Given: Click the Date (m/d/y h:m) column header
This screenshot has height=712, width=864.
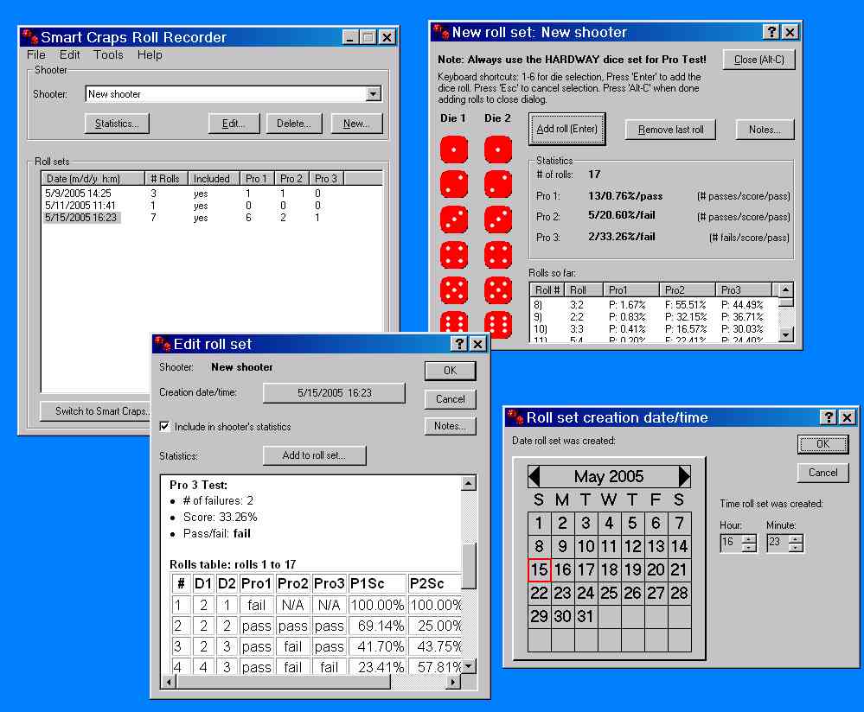Looking at the screenshot, I should [93, 178].
